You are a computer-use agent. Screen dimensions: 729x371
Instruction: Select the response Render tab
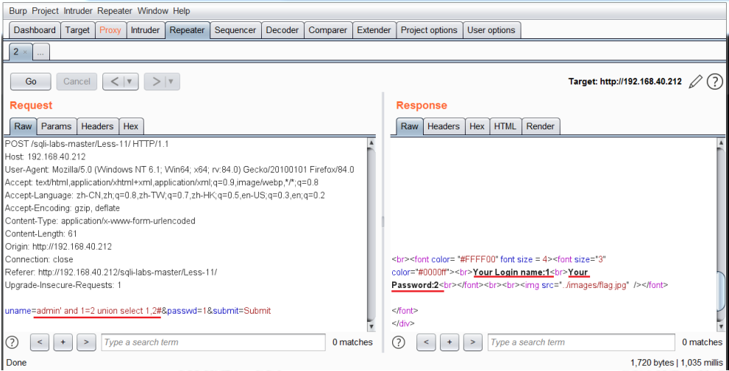click(541, 126)
